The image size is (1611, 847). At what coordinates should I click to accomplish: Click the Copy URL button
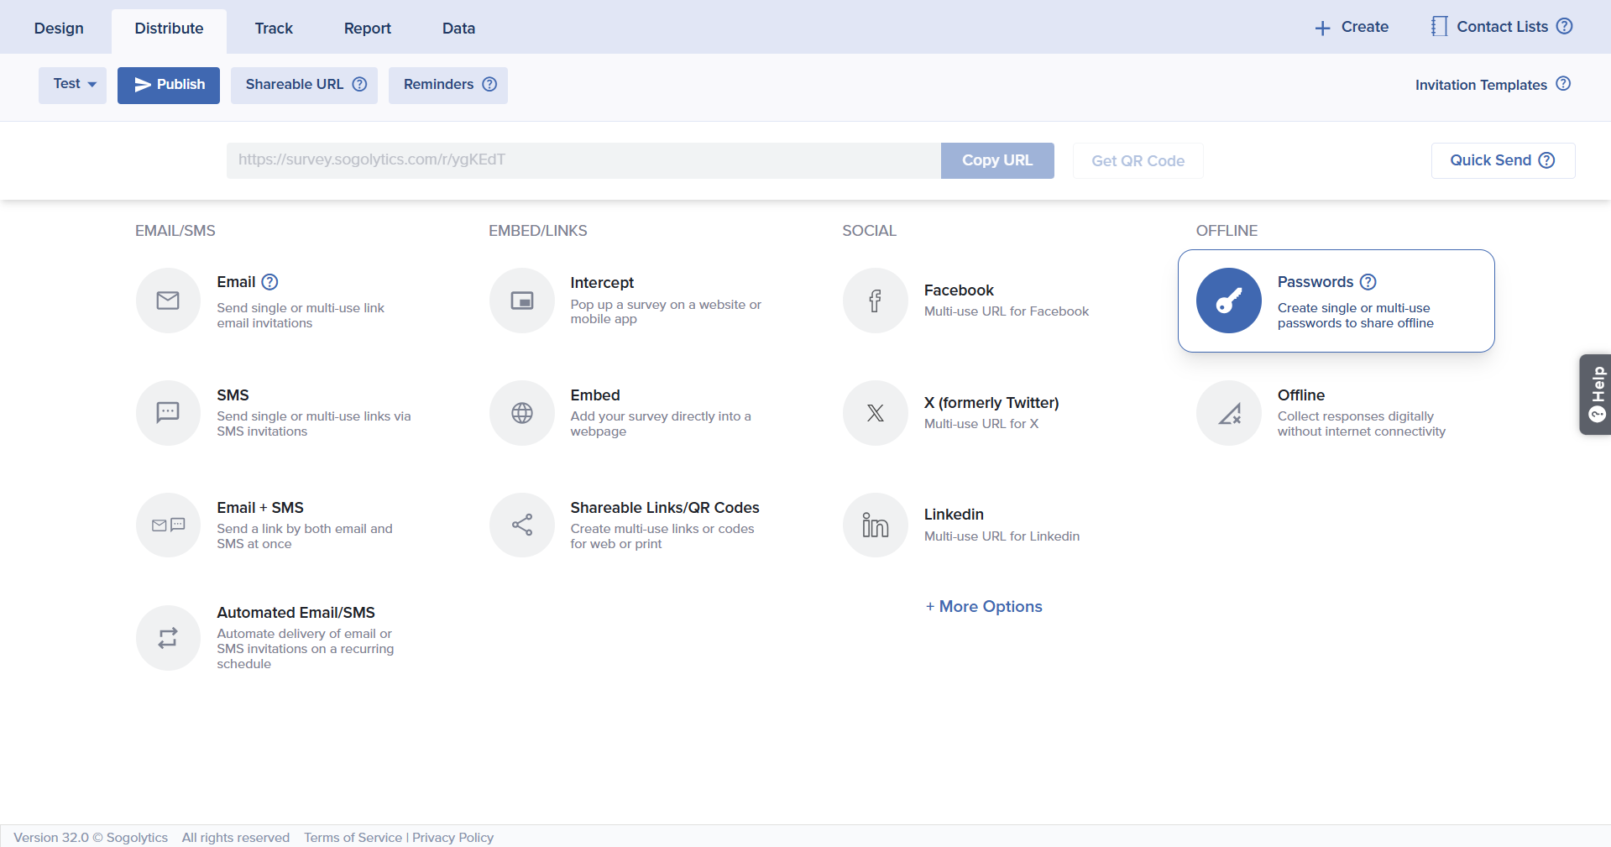point(996,160)
